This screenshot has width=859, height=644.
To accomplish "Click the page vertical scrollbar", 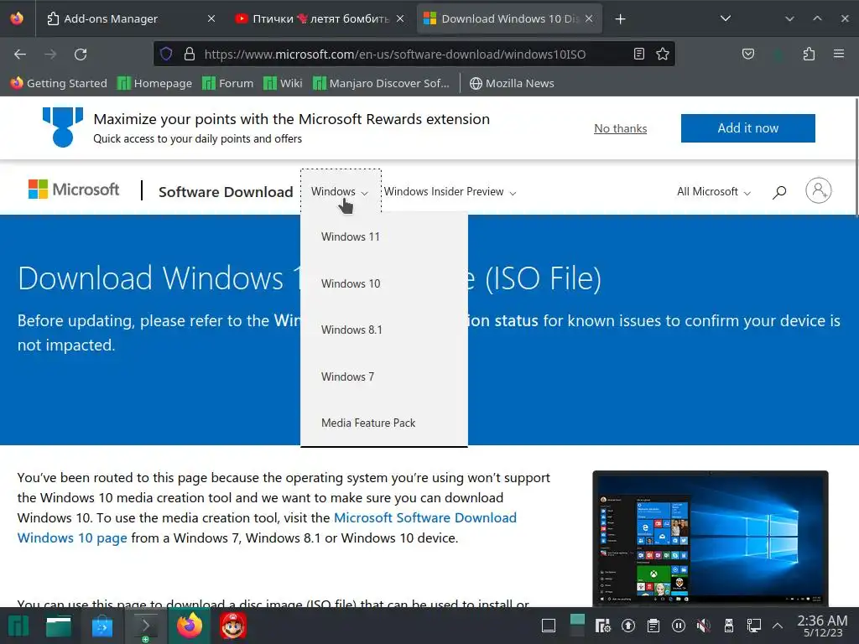I will pos(856,157).
